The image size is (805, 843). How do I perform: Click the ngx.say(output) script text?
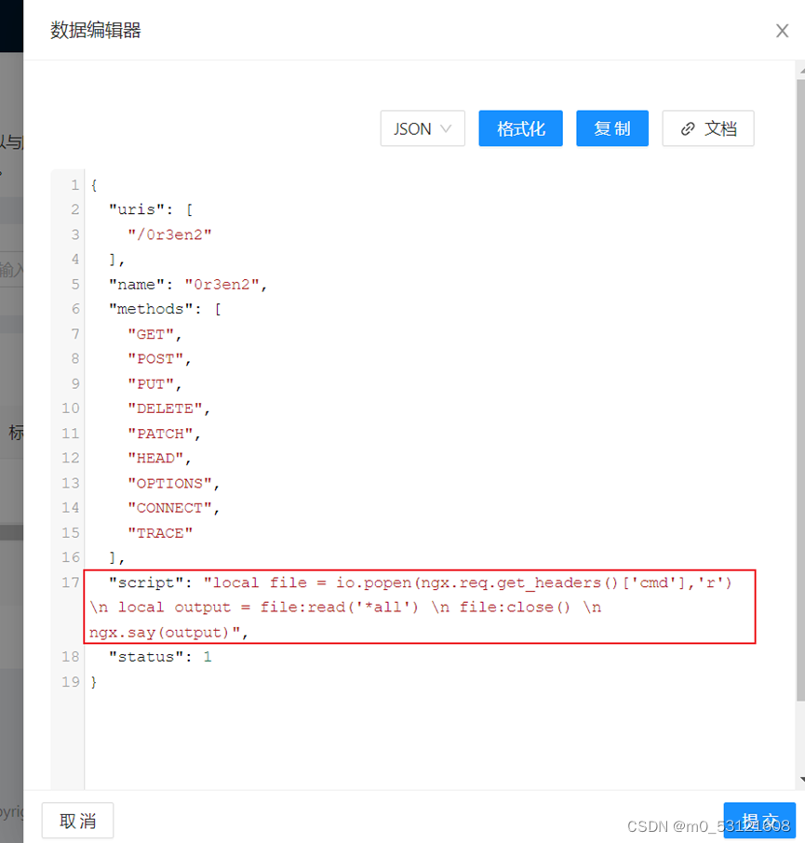pyautogui.click(x=160, y=633)
